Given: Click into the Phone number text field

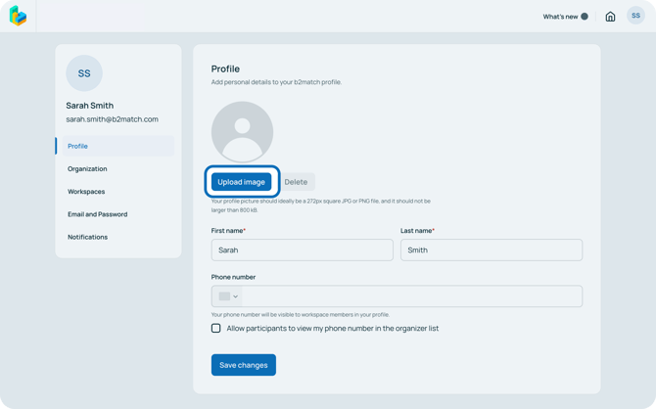Looking at the screenshot, I should tap(411, 296).
